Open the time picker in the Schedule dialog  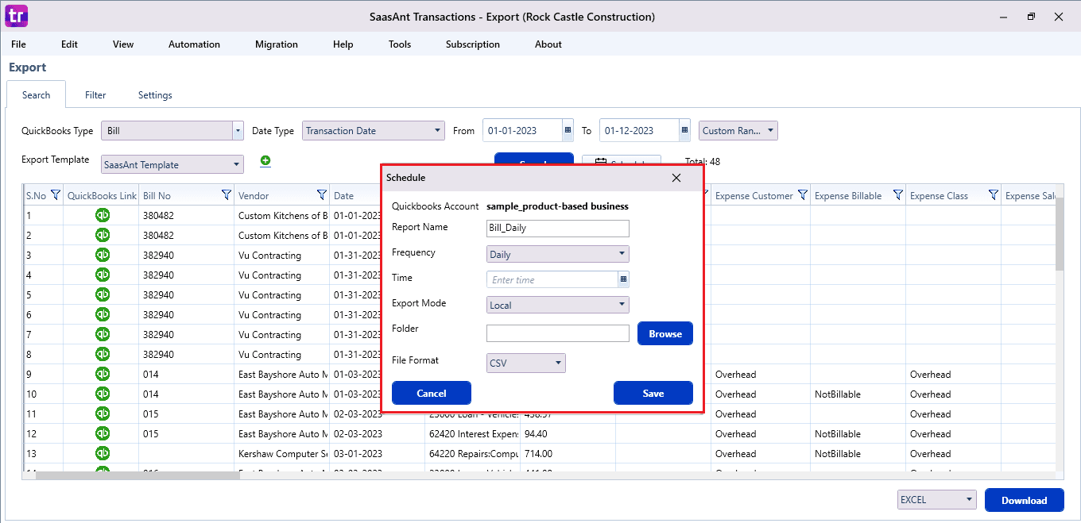pyautogui.click(x=623, y=279)
